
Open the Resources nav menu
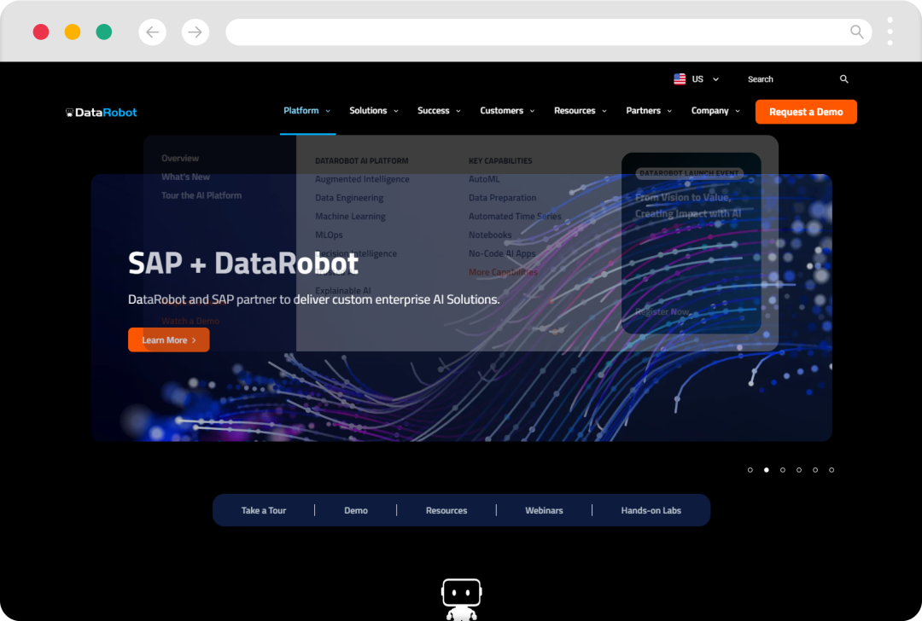575,110
